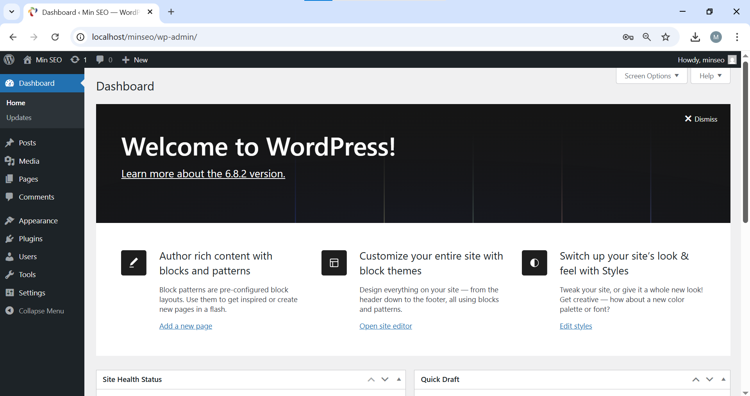Open the Plugins menu in sidebar
750x396 pixels.
coord(30,239)
